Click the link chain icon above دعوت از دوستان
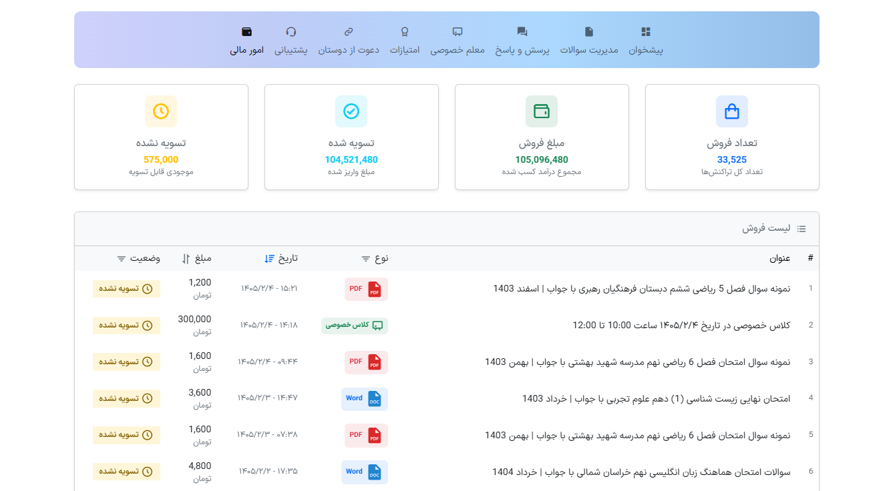Viewport: 893px width, 491px height. click(349, 31)
